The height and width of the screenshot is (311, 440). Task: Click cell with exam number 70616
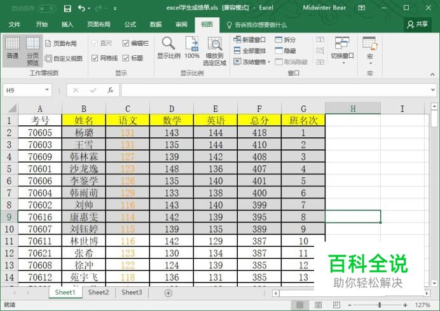(x=40, y=217)
